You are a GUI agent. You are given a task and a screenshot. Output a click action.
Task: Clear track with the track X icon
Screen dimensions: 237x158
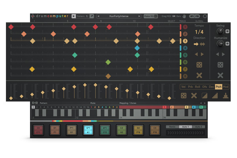click(199, 75)
